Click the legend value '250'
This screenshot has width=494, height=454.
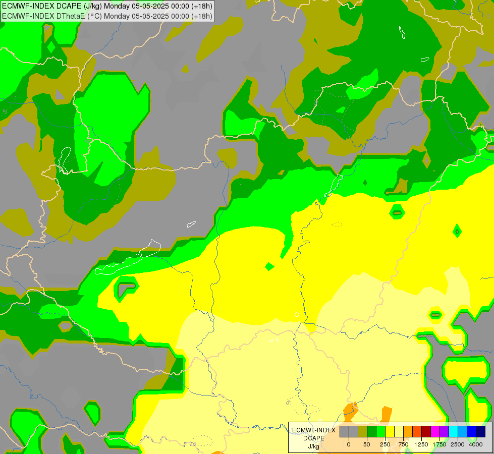(385, 444)
